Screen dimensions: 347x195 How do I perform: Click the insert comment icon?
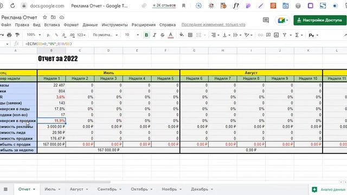click(268, 35)
